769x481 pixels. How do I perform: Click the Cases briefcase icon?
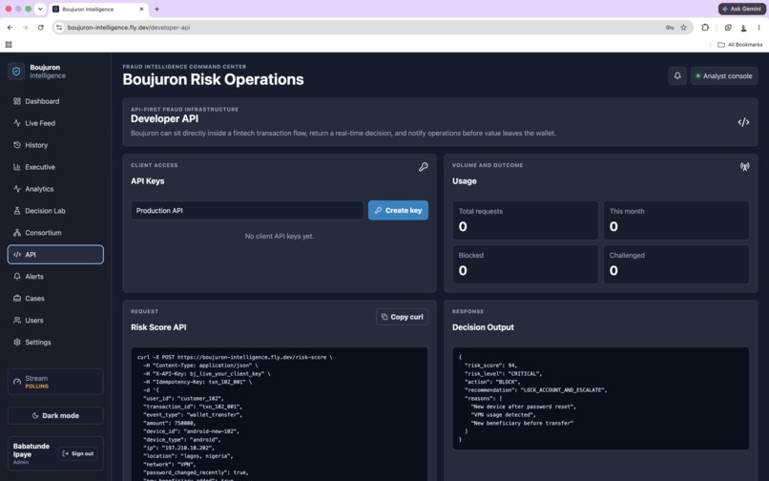pyautogui.click(x=17, y=299)
